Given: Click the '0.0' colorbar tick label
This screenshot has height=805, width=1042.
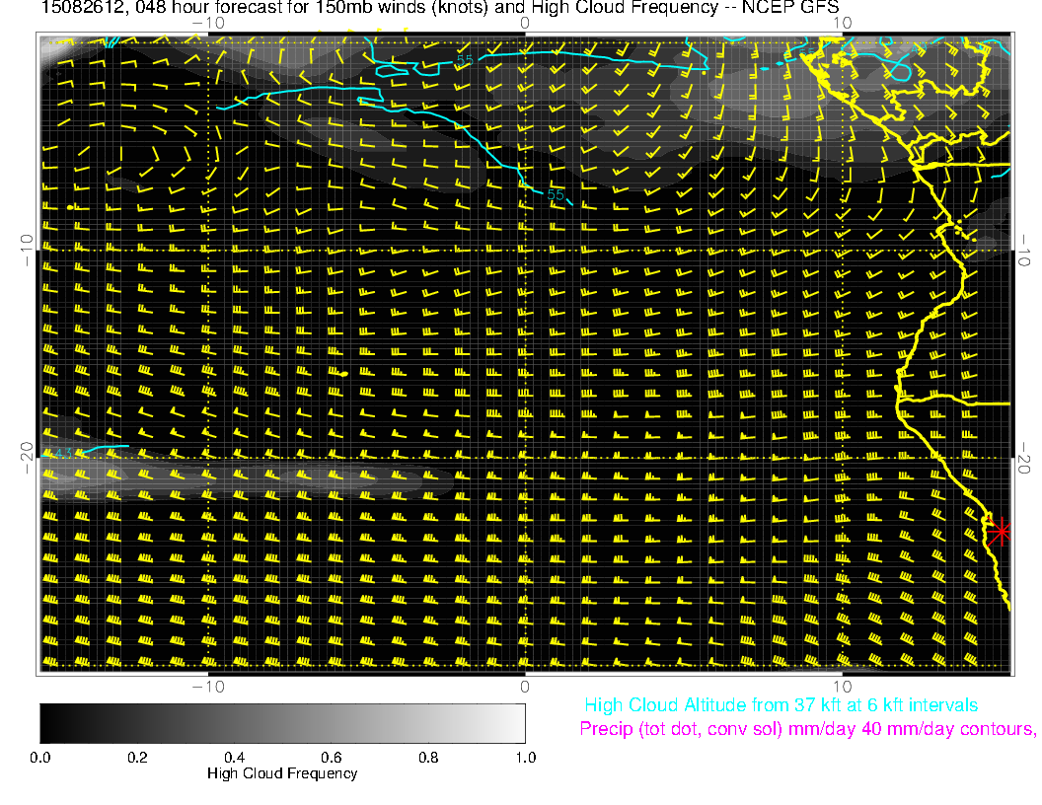Looking at the screenshot, I should [x=39, y=758].
